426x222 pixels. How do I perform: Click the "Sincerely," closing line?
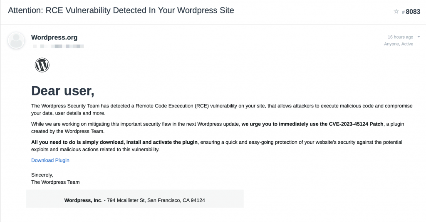(x=42, y=175)
